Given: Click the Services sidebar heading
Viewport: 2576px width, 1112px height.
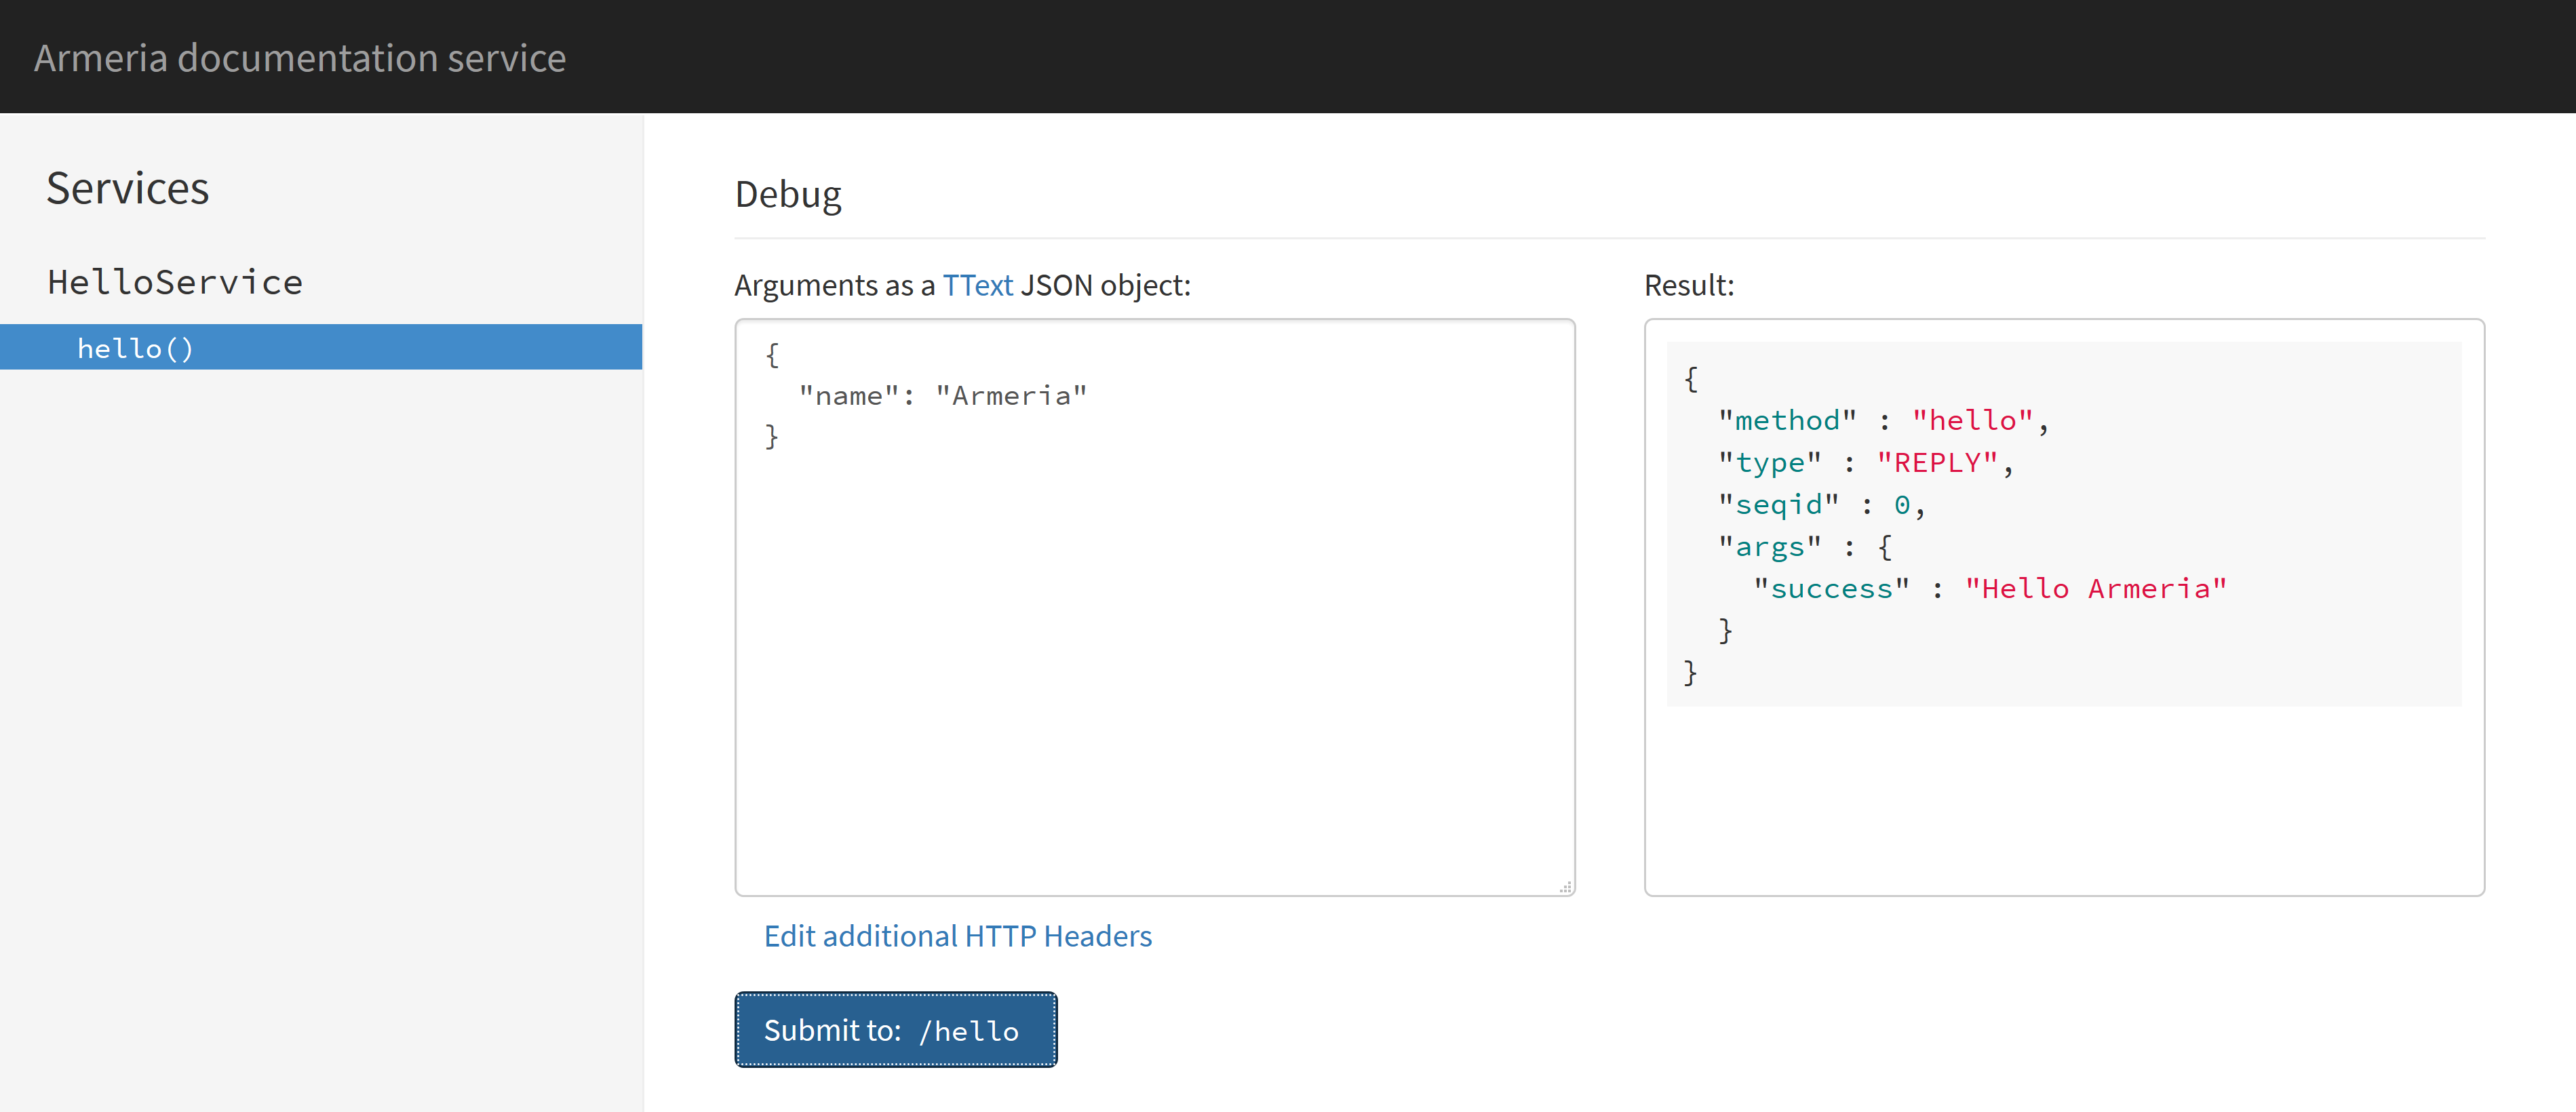Looking at the screenshot, I should [128, 188].
